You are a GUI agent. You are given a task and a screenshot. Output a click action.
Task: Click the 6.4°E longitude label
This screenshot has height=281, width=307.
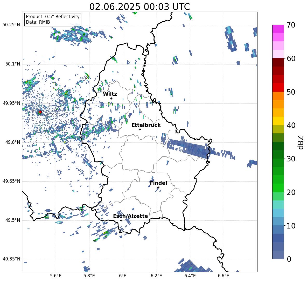[190, 276]
